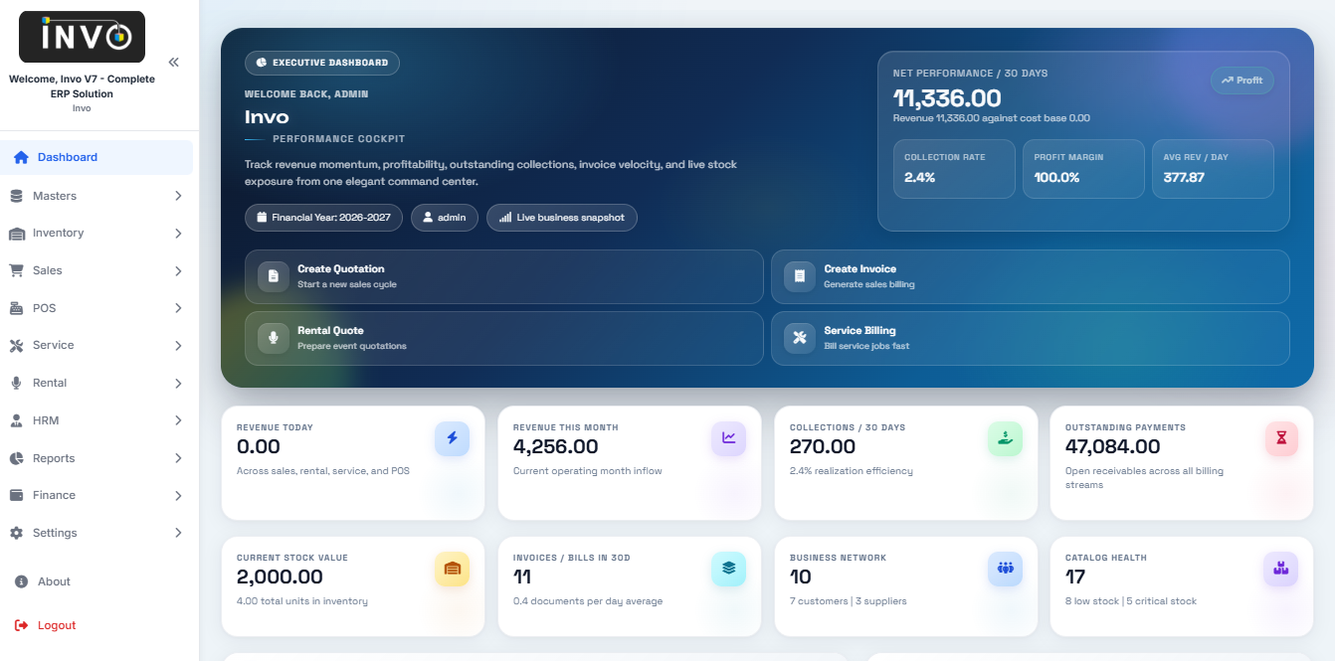This screenshot has width=1335, height=661.
Task: Open the Inventory menu label
Action: tap(58, 233)
